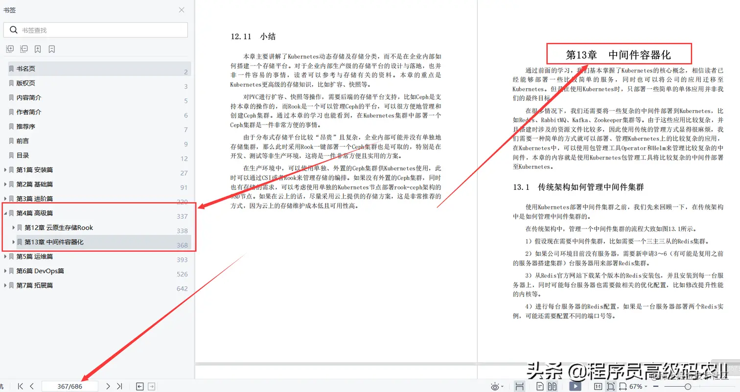The width and height of the screenshot is (740, 392).
Task: Start slideshow presentation mode
Action: click(x=575, y=387)
